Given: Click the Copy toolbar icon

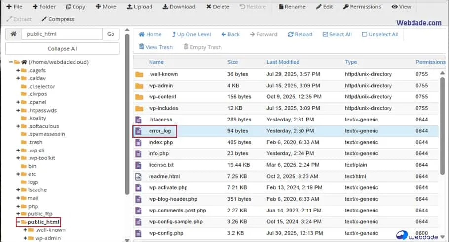Looking at the screenshot, I should click(x=68, y=7).
